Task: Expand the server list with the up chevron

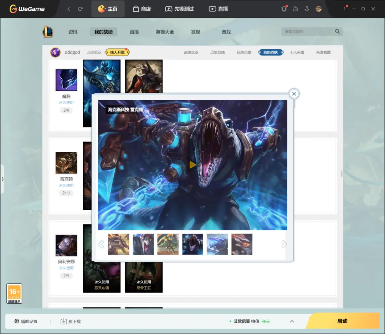Action: [292, 321]
